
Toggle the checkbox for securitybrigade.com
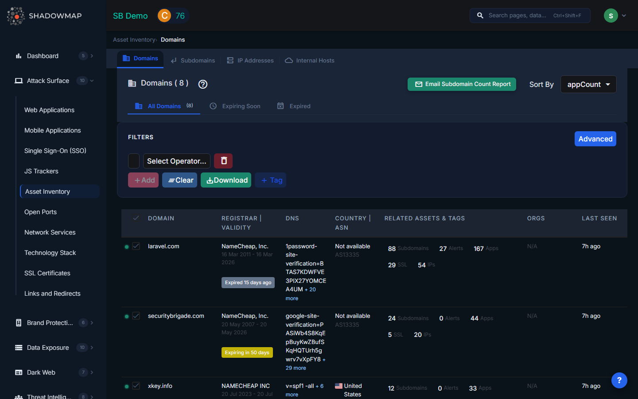(x=136, y=316)
